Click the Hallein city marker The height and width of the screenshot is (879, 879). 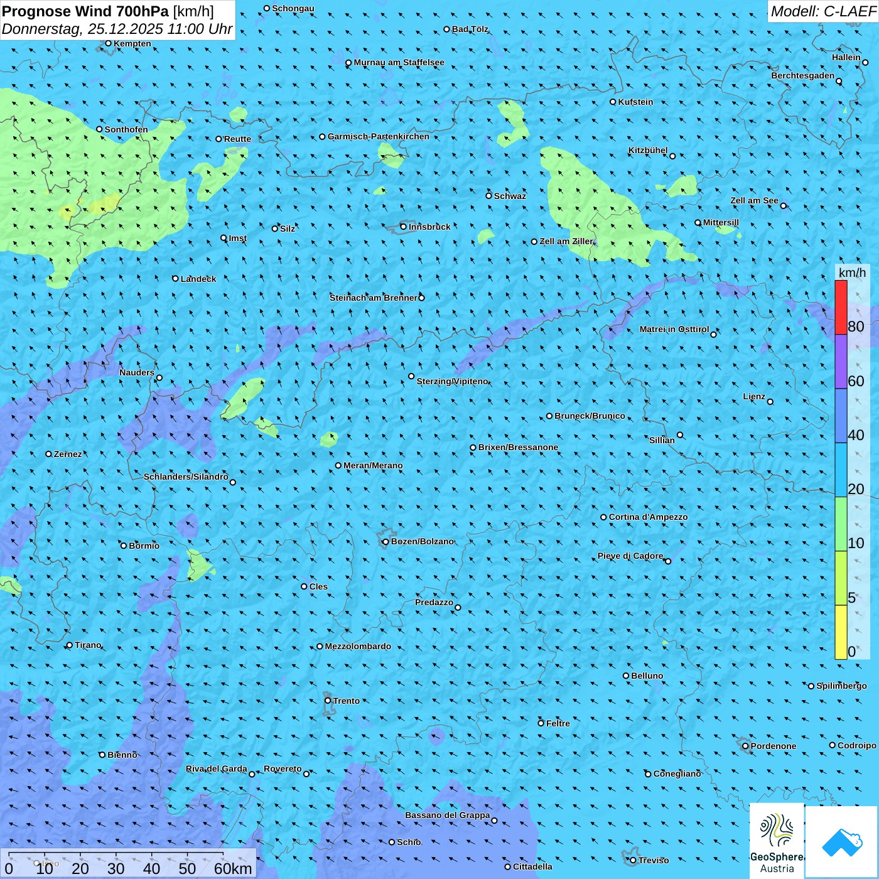[865, 62]
